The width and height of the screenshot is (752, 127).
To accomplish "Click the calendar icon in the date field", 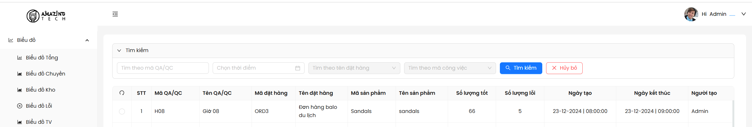I will point(298,68).
